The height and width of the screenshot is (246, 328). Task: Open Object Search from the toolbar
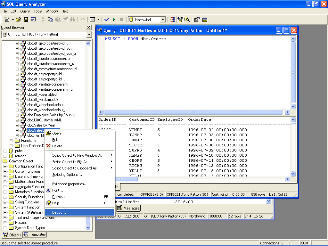187,19
